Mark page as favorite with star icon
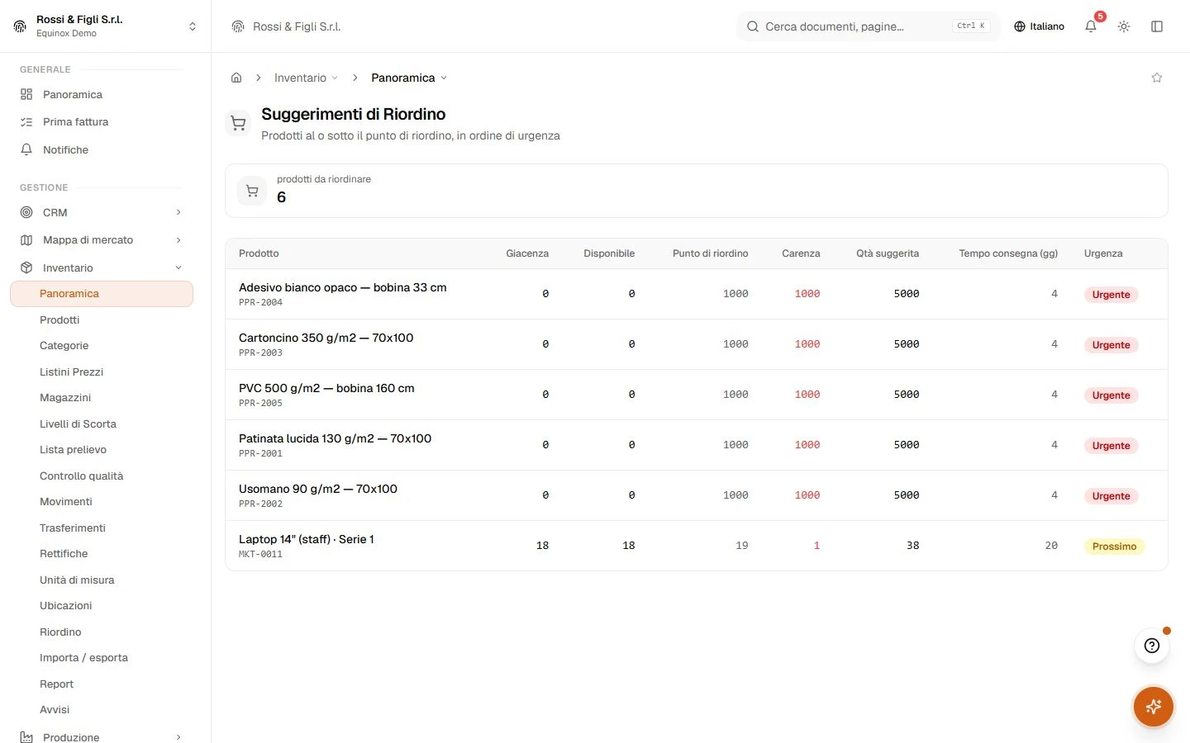This screenshot has width=1190, height=743. click(1157, 78)
